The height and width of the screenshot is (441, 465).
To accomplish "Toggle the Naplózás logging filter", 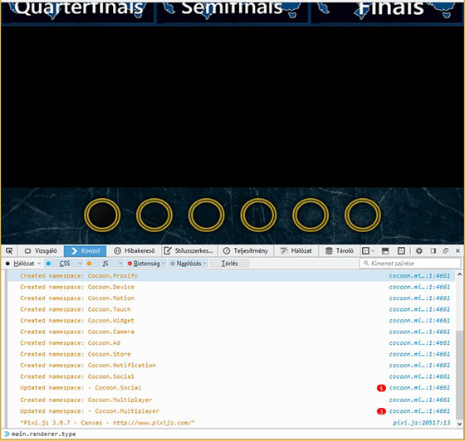I will [187, 263].
